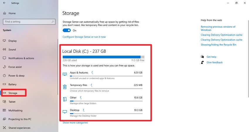Click the Projecting to this PC icon
This screenshot has height=132, width=249.
point(4,119)
